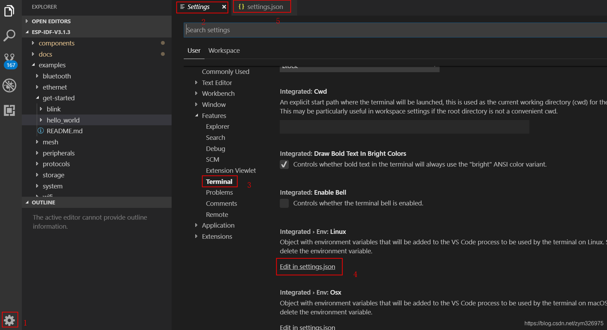Open the Extensions view in the activity bar
The image size is (607, 330).
(x=10, y=110)
